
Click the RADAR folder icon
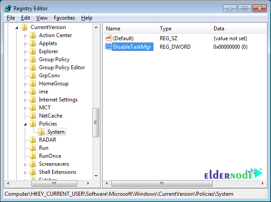click(x=33, y=140)
